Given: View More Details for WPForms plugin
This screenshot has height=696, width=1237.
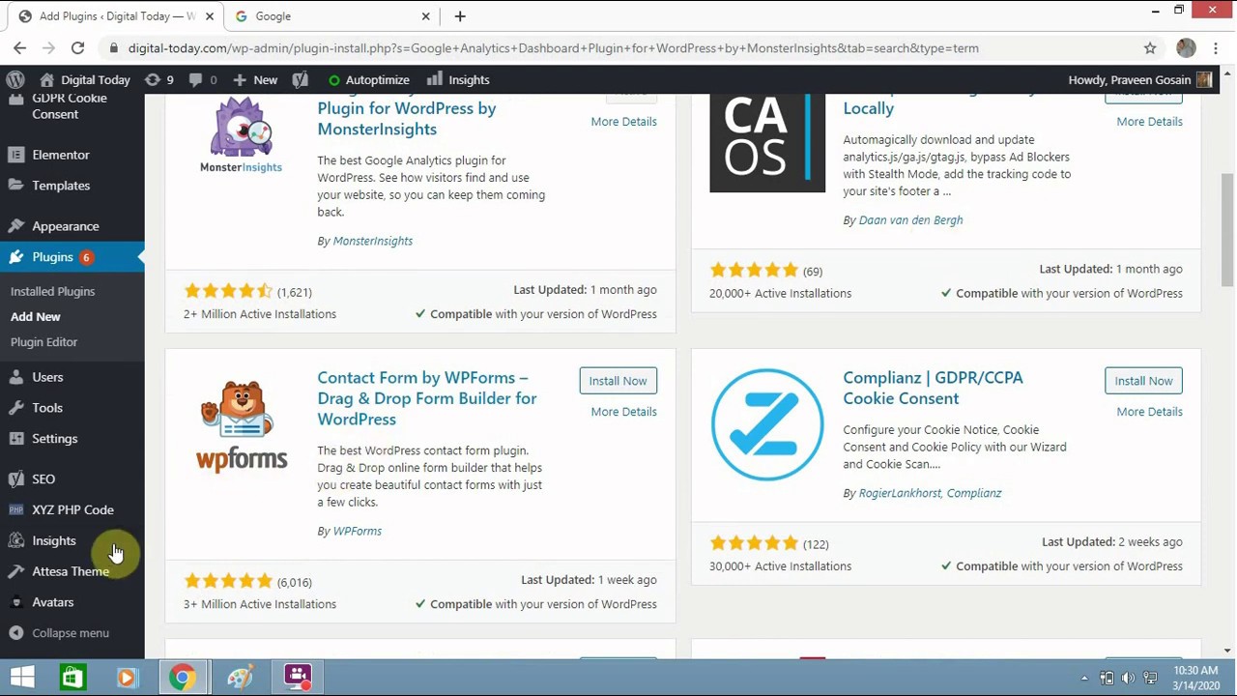Looking at the screenshot, I should (x=623, y=412).
